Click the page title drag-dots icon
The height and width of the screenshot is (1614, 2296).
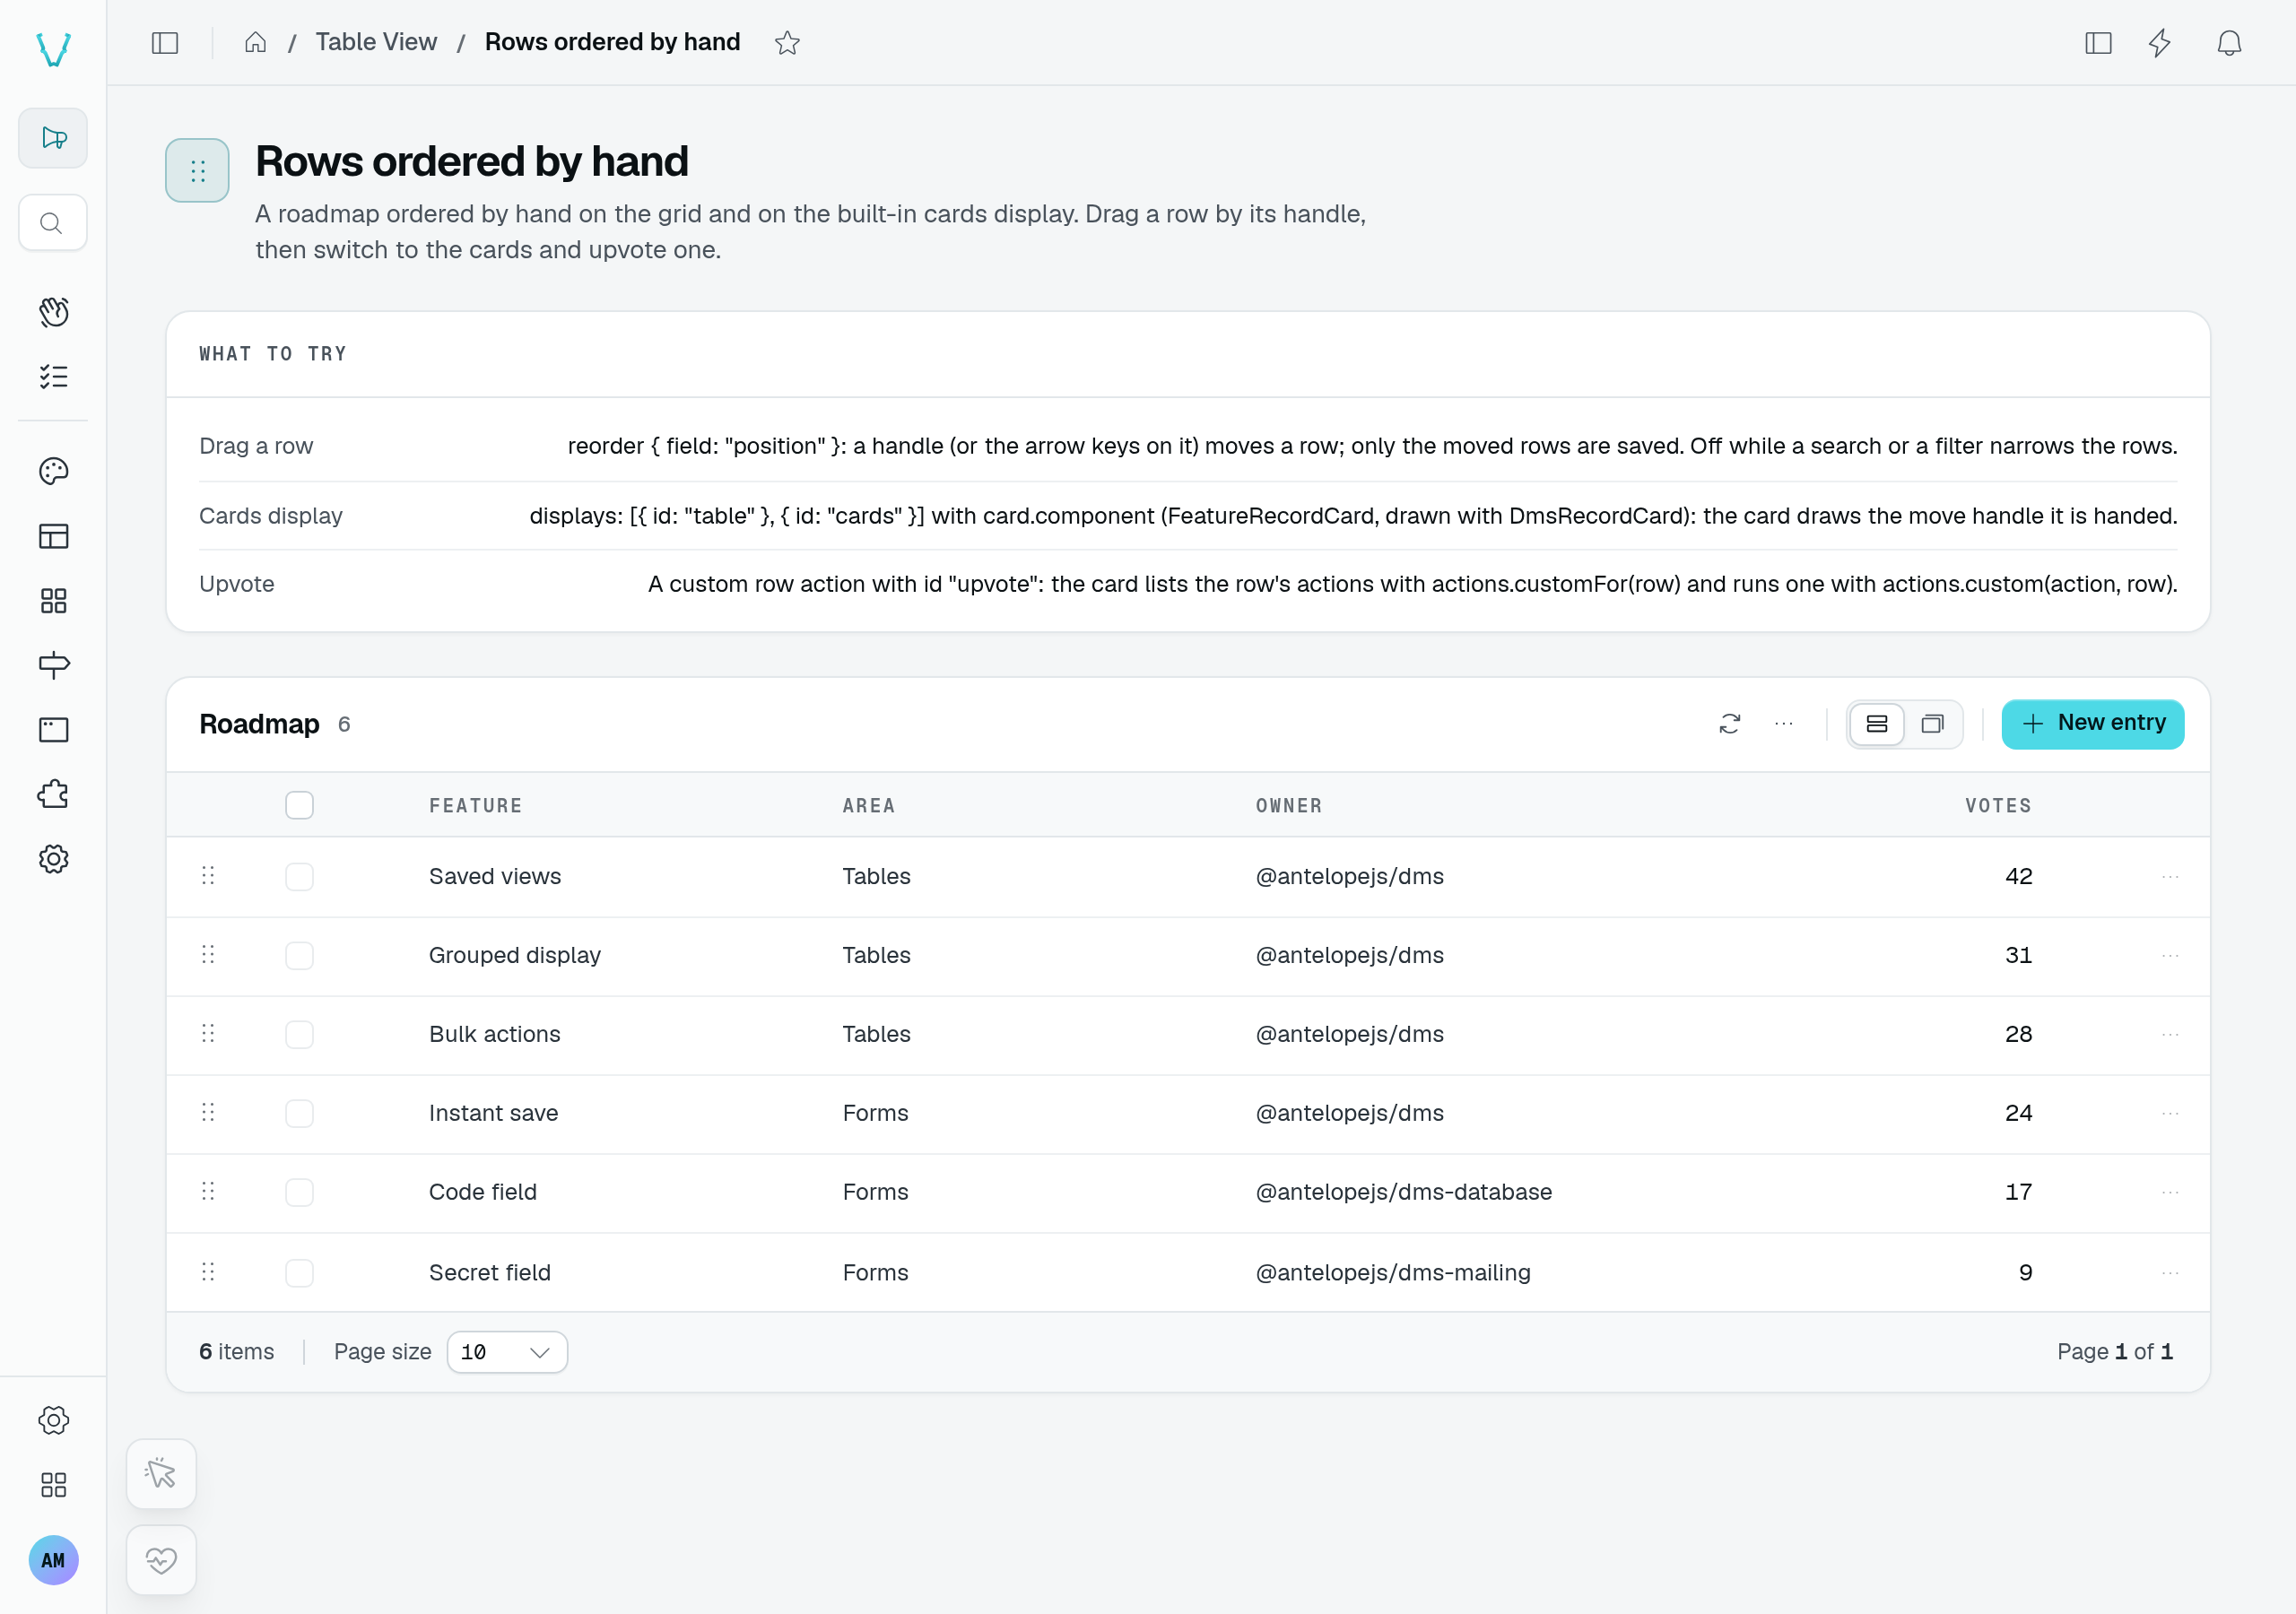(197, 171)
